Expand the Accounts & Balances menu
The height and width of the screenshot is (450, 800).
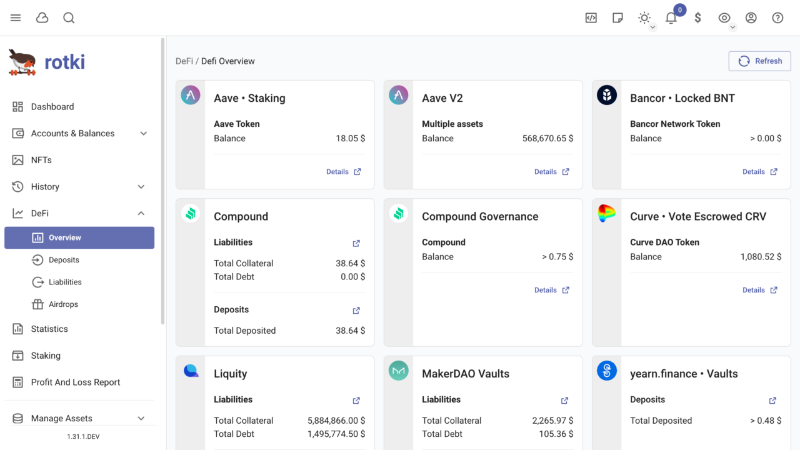[79, 133]
